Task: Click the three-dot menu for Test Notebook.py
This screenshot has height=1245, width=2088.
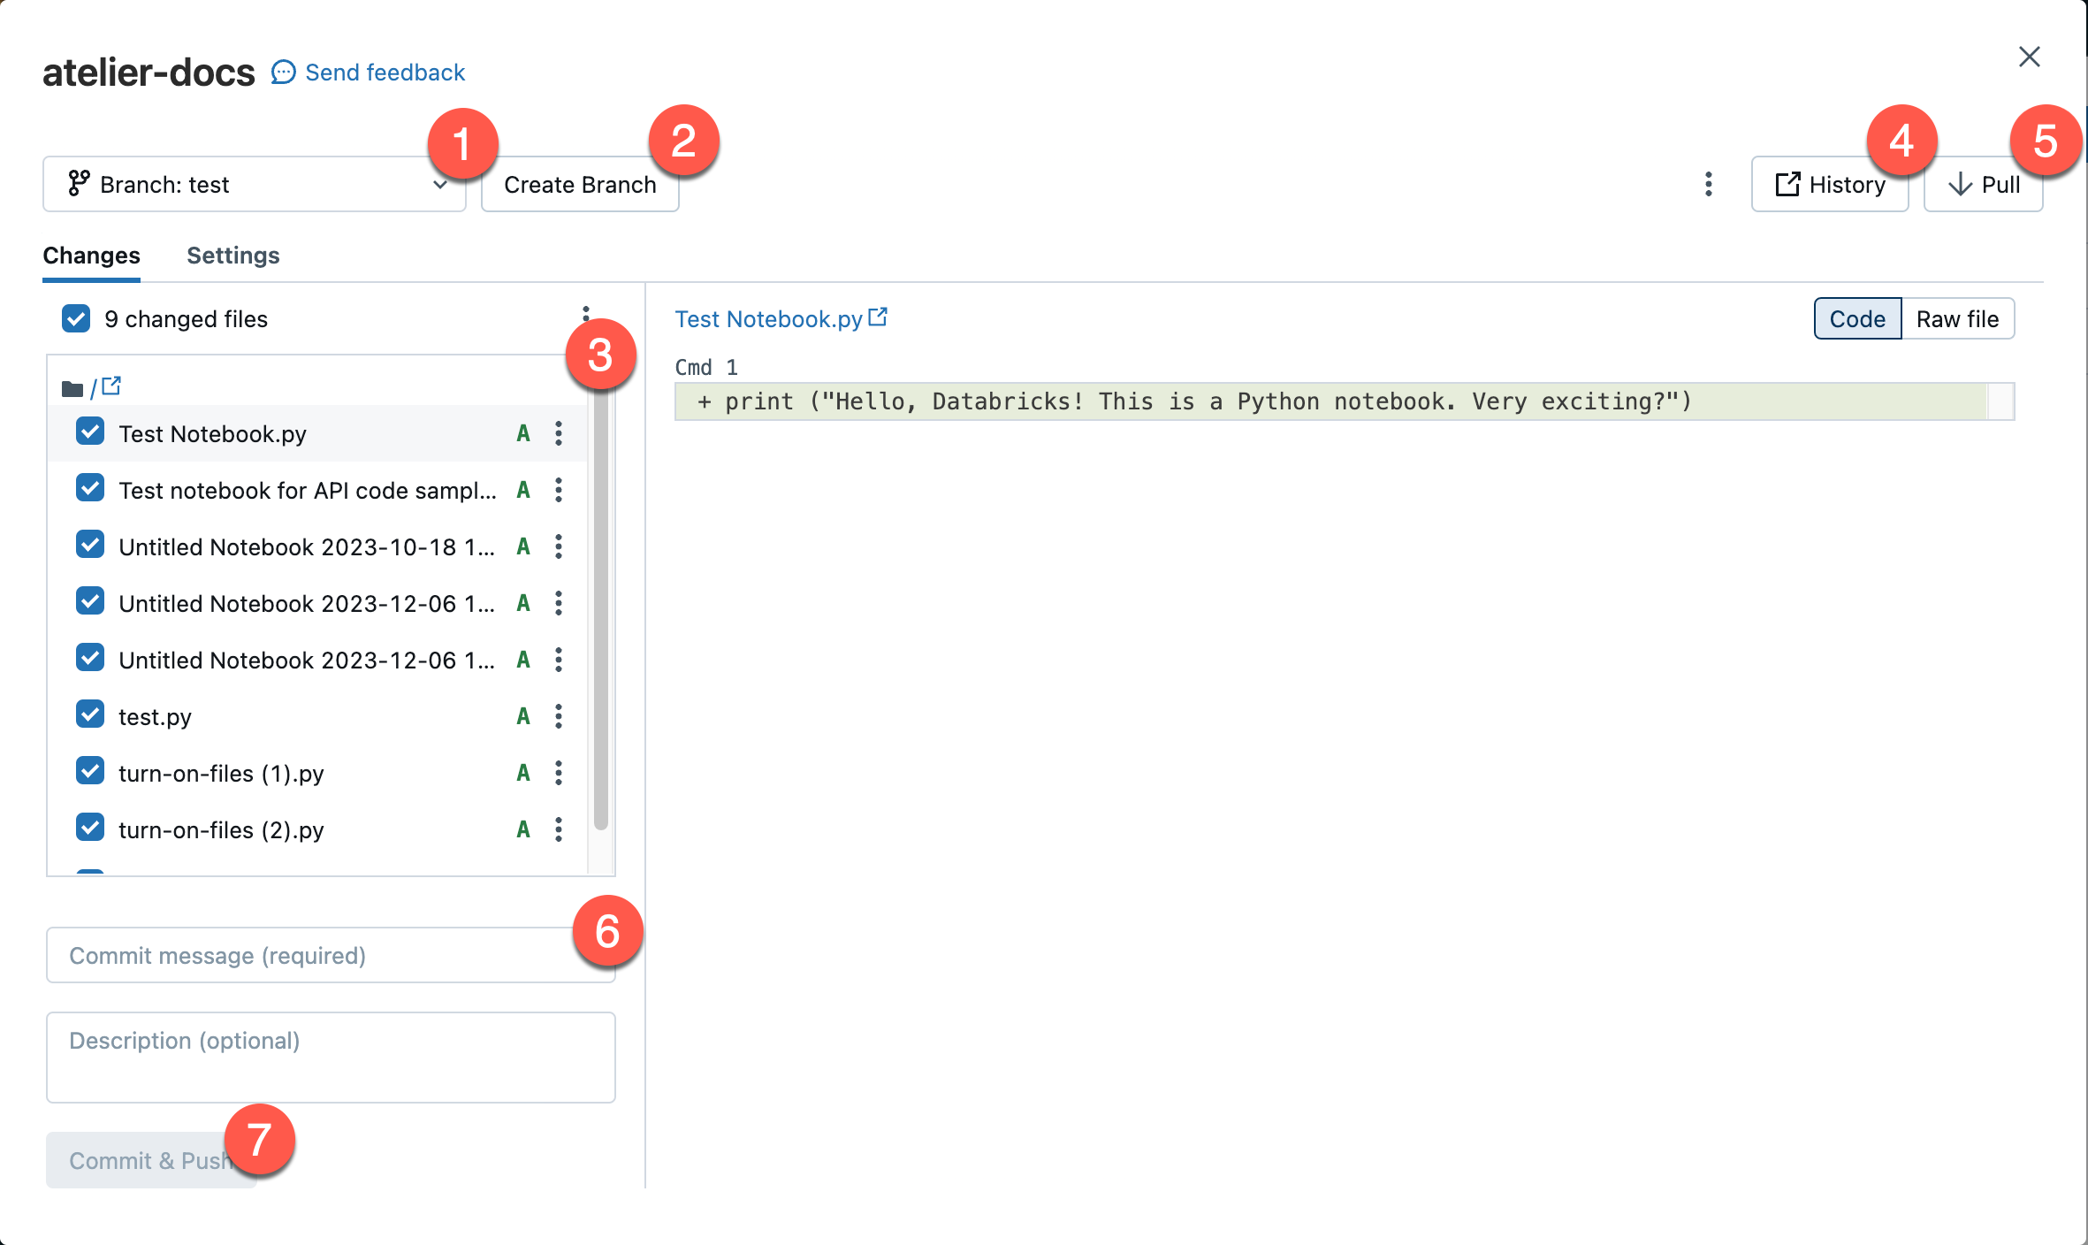Action: (559, 432)
